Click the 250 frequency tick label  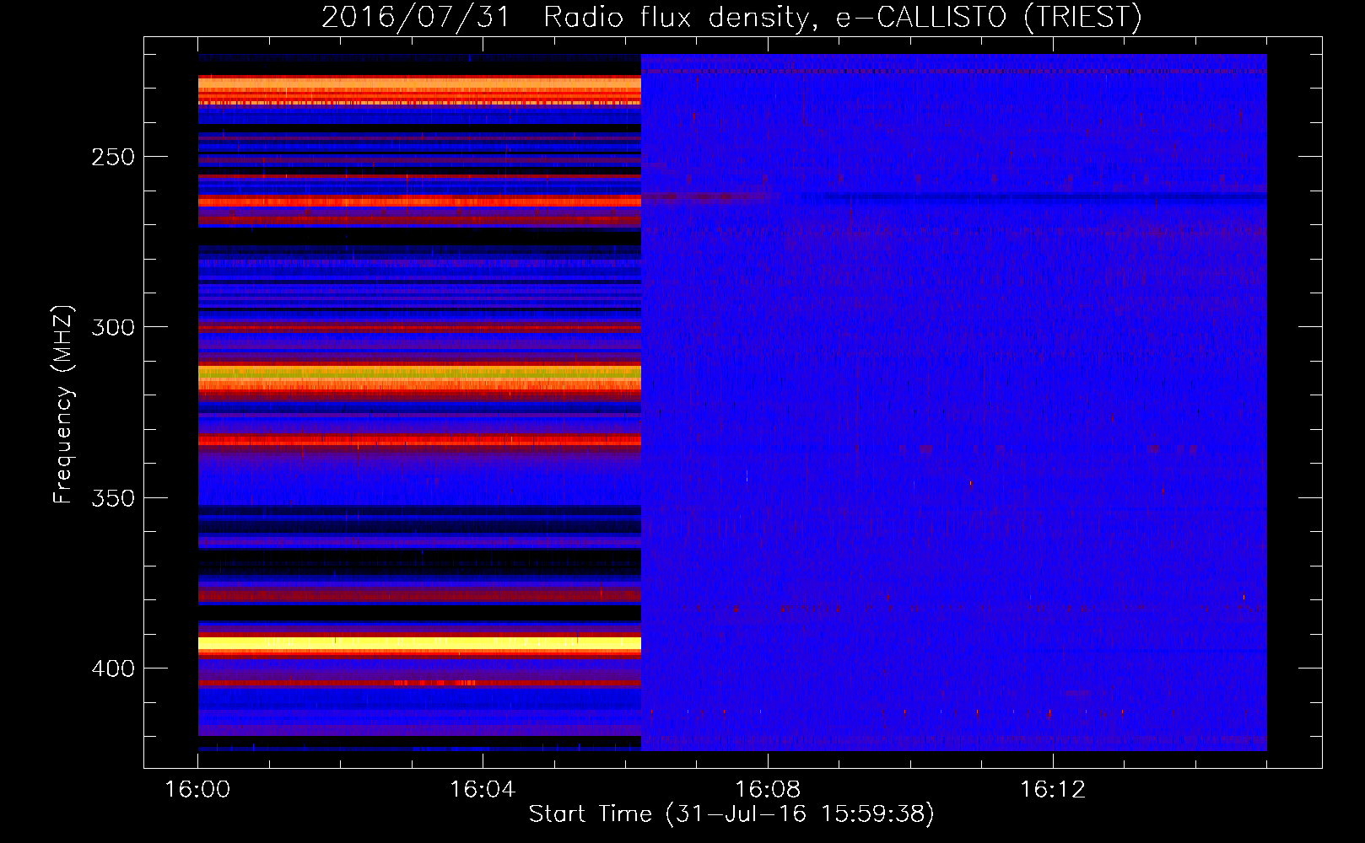pos(113,157)
